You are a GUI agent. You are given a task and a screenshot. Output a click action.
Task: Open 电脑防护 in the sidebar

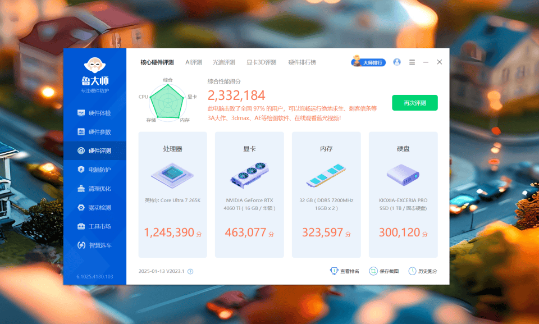94,170
